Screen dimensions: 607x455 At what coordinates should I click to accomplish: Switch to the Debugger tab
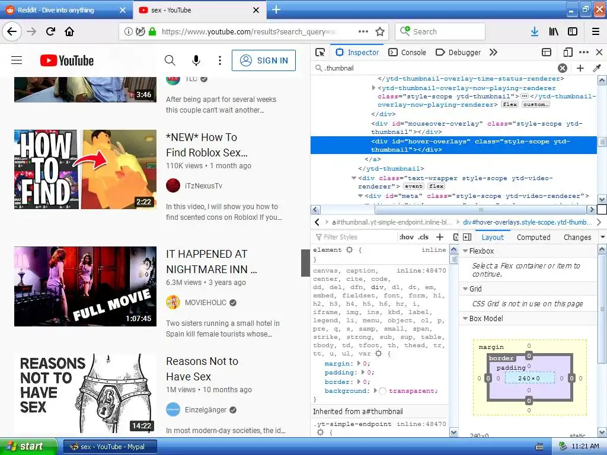pos(458,52)
